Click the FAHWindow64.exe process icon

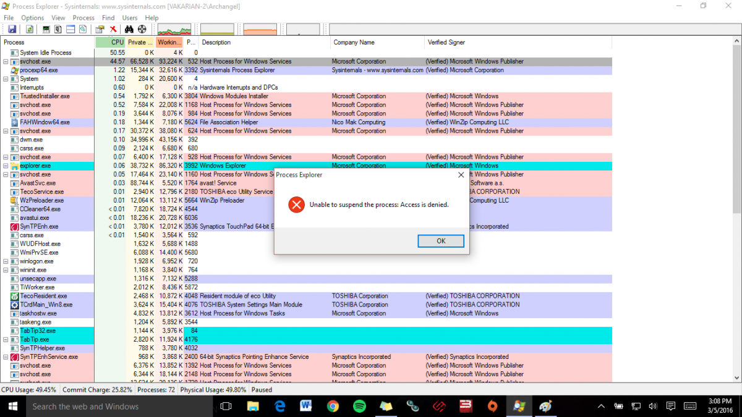click(x=15, y=122)
